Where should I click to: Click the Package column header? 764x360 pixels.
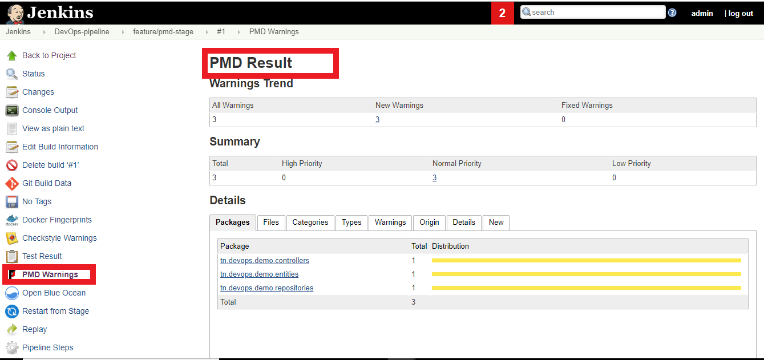(235, 246)
